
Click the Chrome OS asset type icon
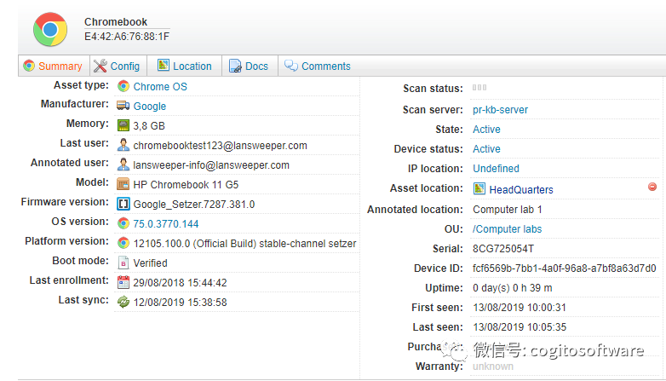[x=123, y=86]
